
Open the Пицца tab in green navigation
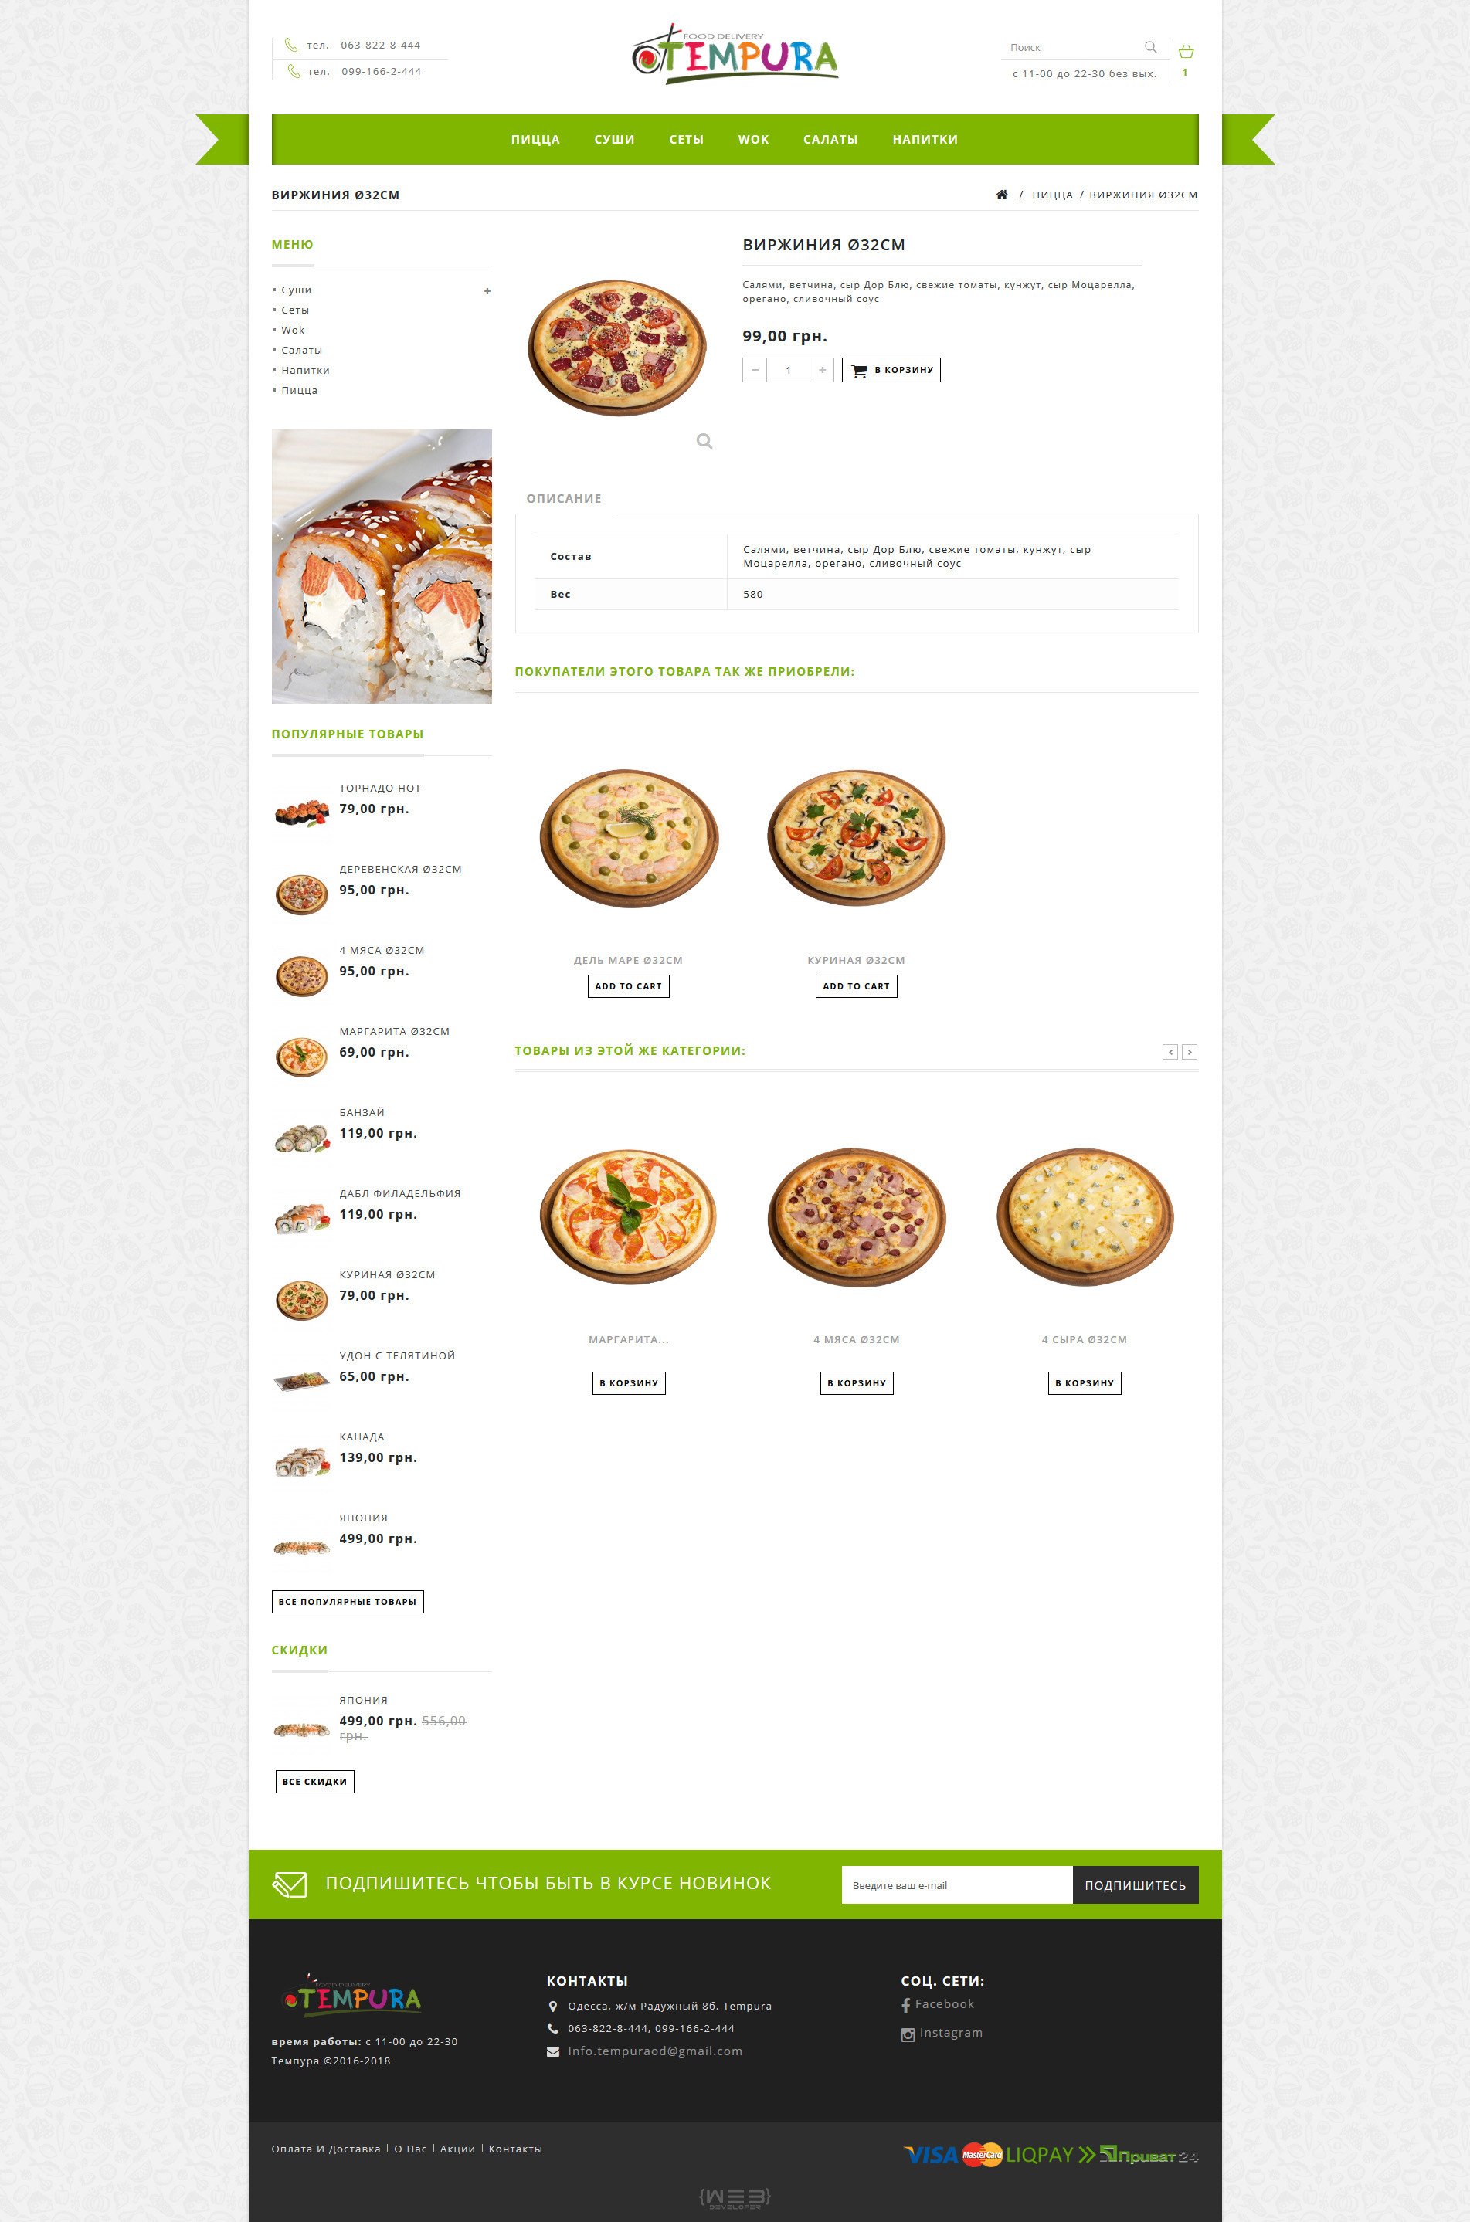click(x=535, y=140)
